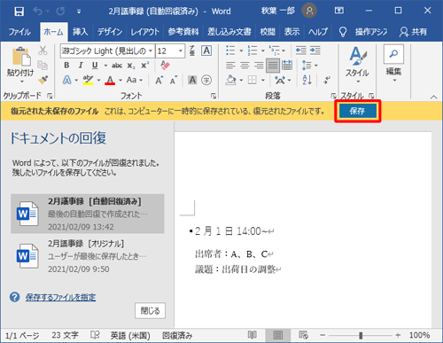
Task: Select 2月議事録 [オリジナル] file
Action: pyautogui.click(x=88, y=256)
